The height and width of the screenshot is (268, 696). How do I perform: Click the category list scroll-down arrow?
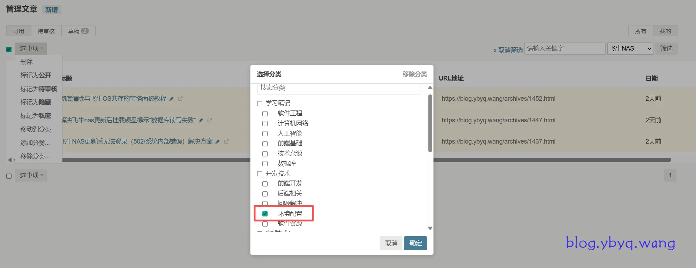(x=430, y=228)
